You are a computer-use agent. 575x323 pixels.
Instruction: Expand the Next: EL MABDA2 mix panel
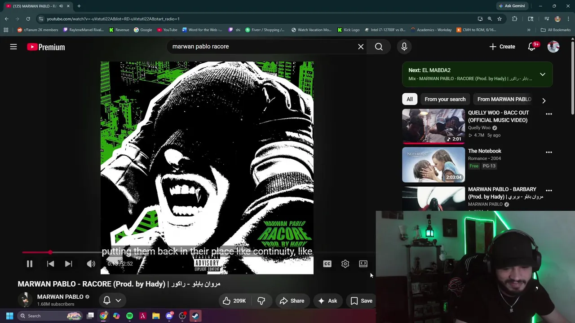pos(543,74)
